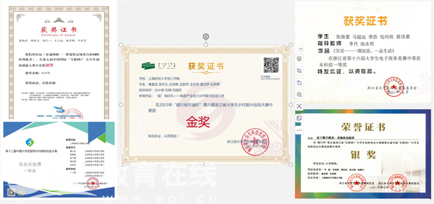434x204 pixels.
Task: Collapse the floating picture toolbar with minus button
Action: [302, 49]
